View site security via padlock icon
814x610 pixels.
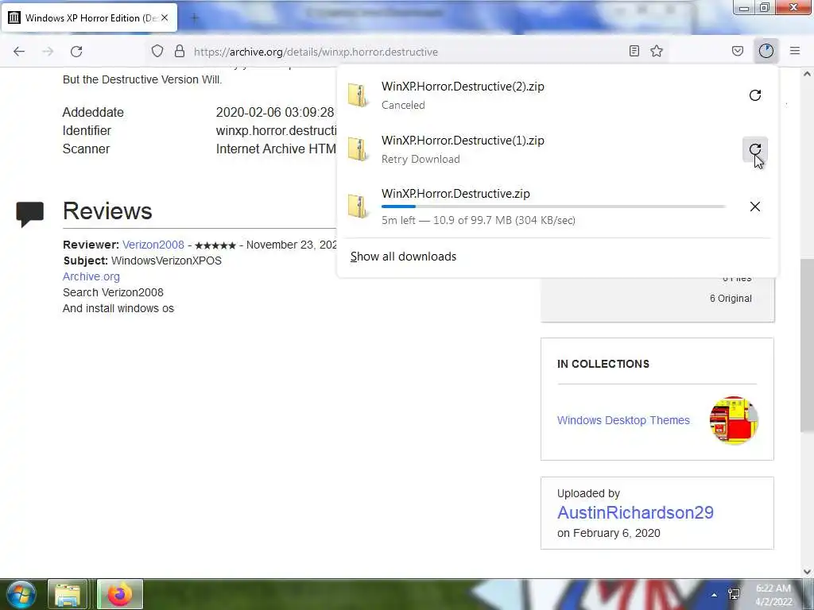click(180, 52)
